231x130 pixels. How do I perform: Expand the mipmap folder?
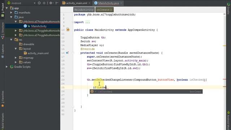pyautogui.click(x=16, y=58)
